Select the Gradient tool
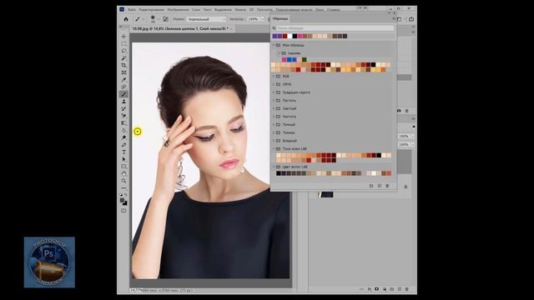The height and width of the screenshot is (300, 534). tap(123, 123)
